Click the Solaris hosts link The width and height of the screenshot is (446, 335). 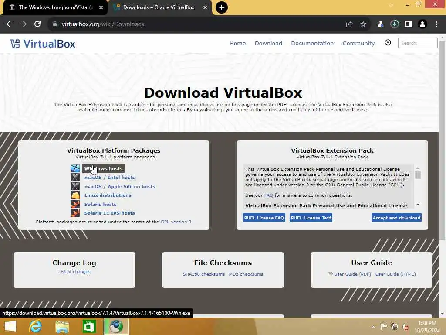coord(101,204)
